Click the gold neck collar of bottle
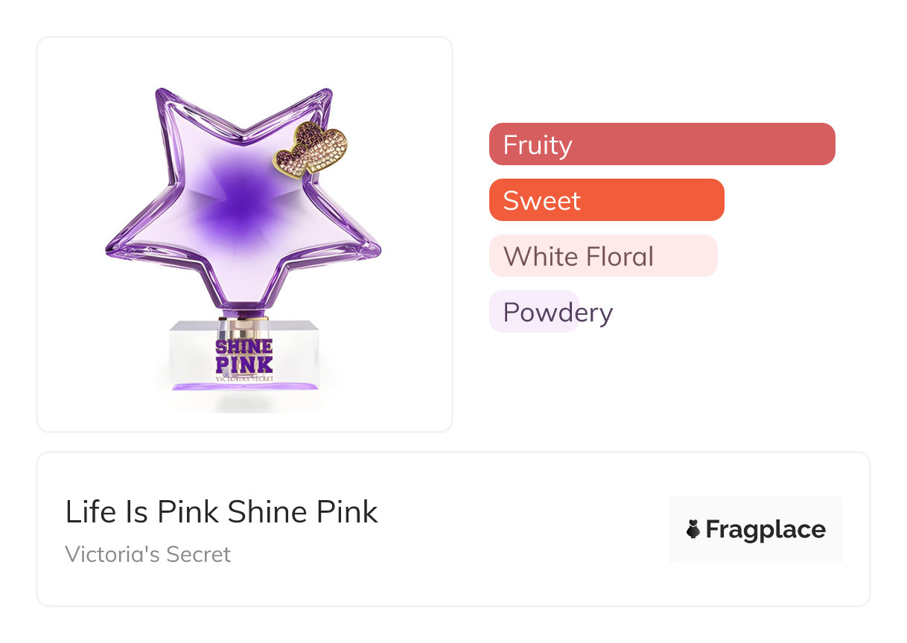Screen dimensions: 907x643 [x=244, y=327]
